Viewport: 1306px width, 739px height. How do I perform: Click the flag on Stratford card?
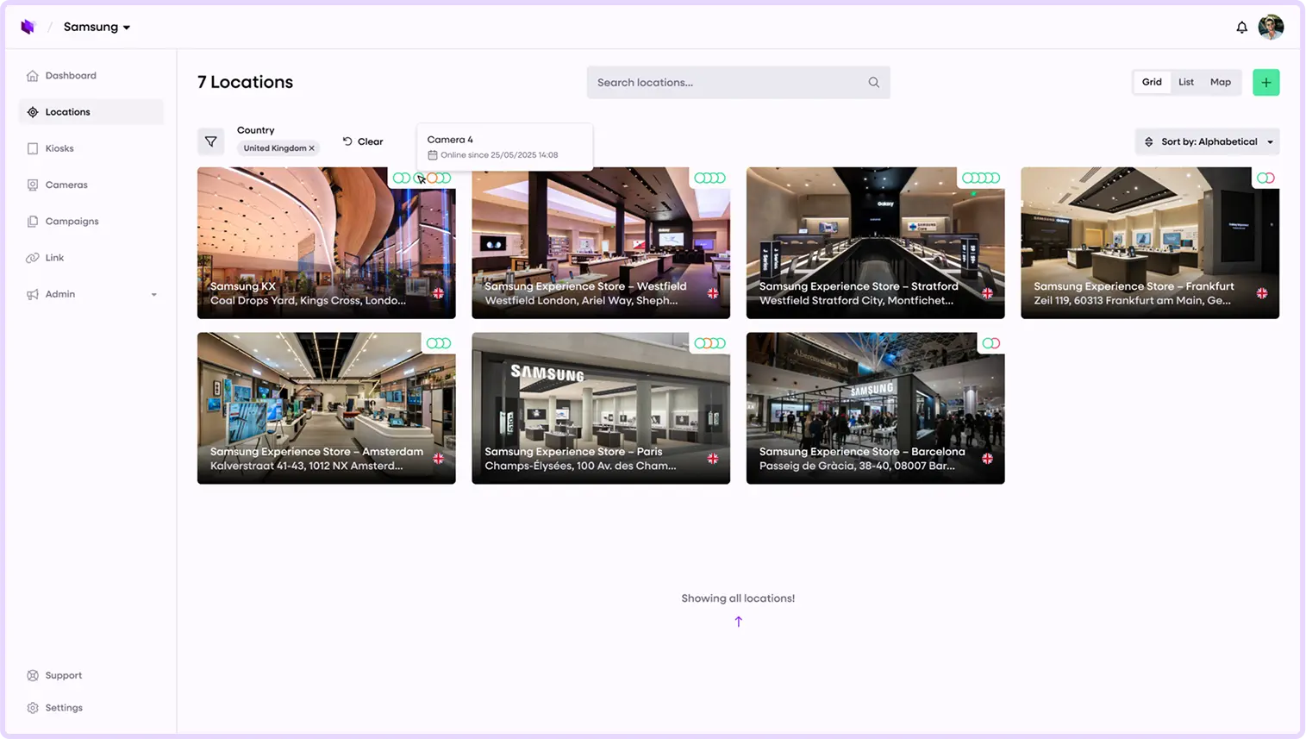coord(988,293)
